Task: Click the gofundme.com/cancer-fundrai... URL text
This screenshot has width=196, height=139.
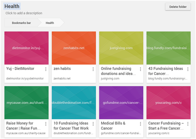Action: point(121,133)
